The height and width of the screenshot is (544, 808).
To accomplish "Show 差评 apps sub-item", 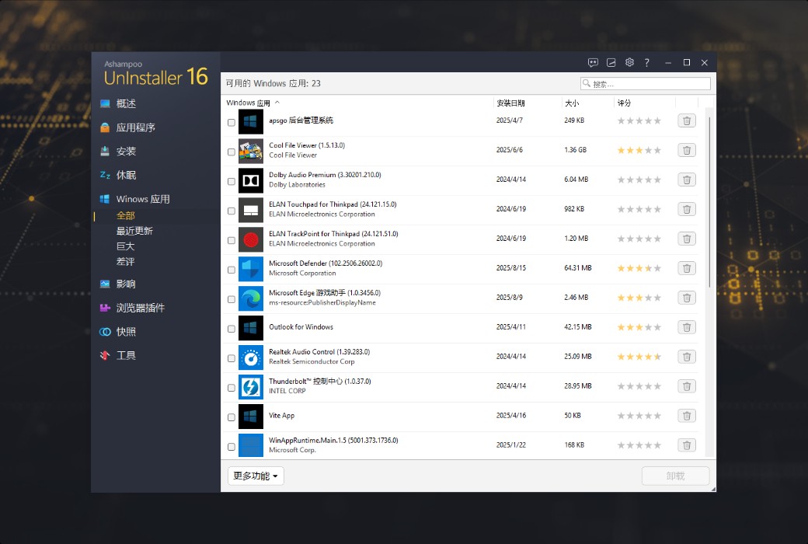I will (125, 261).
